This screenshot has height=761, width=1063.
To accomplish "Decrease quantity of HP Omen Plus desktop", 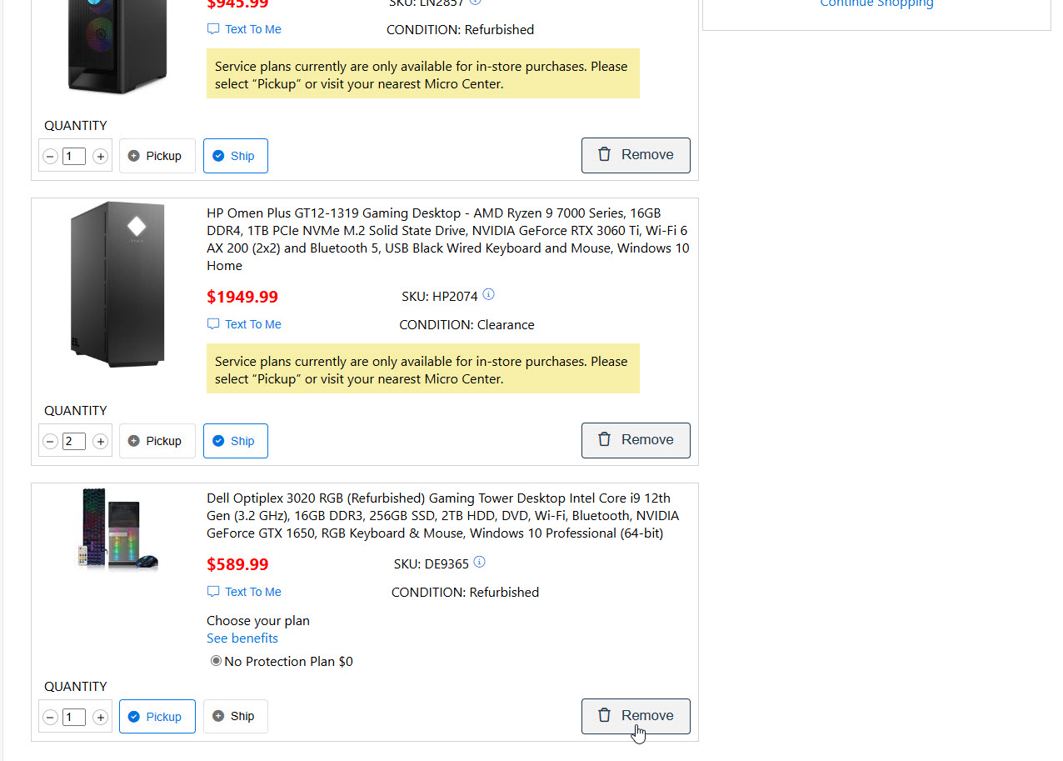I will click(x=50, y=442).
